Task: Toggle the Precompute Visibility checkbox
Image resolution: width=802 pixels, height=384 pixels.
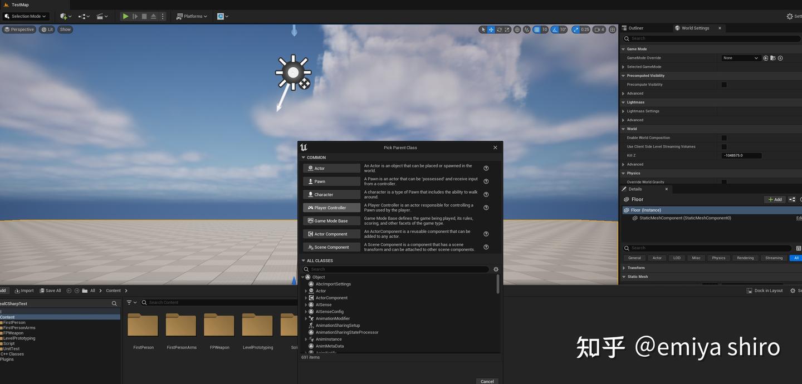Action: point(725,84)
